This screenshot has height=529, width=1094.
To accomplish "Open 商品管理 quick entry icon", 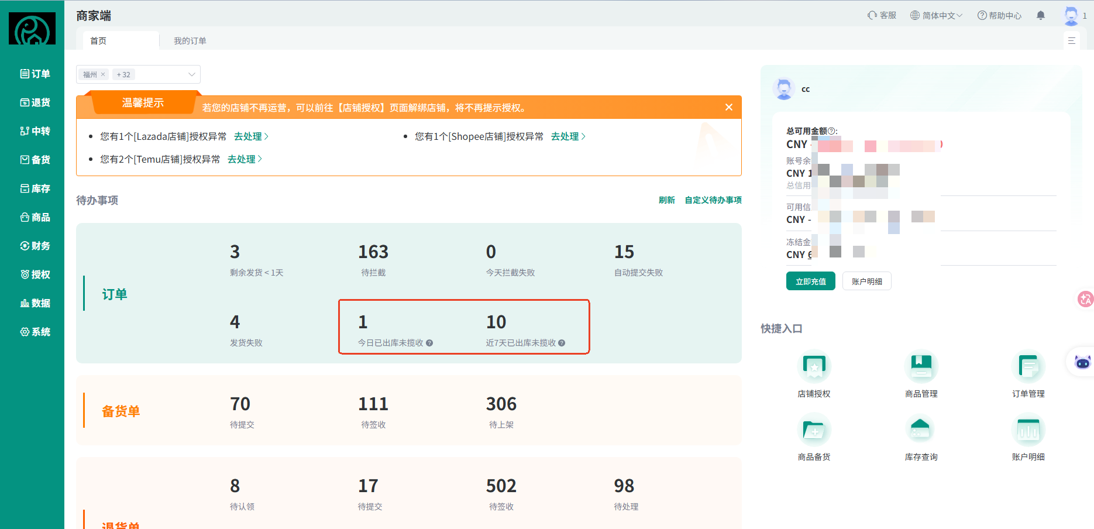I will (921, 367).
